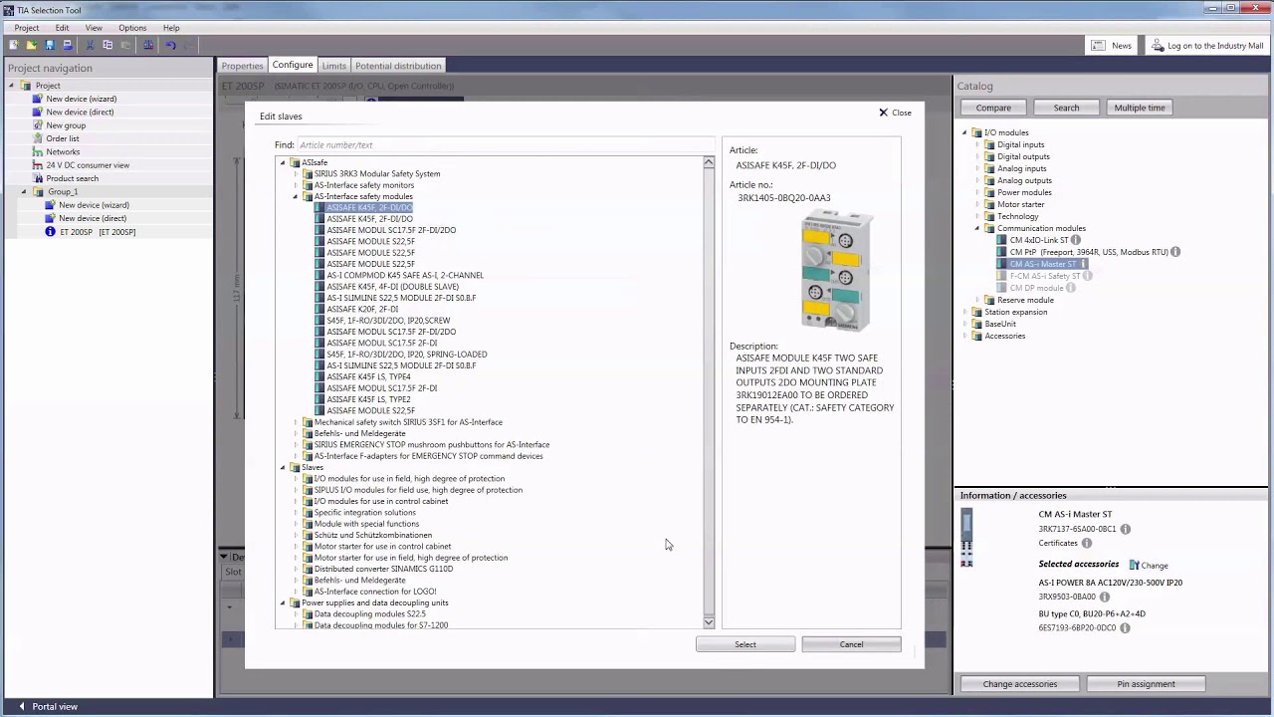Click the Cancel button in dialog
The width and height of the screenshot is (1274, 717).
851,644
